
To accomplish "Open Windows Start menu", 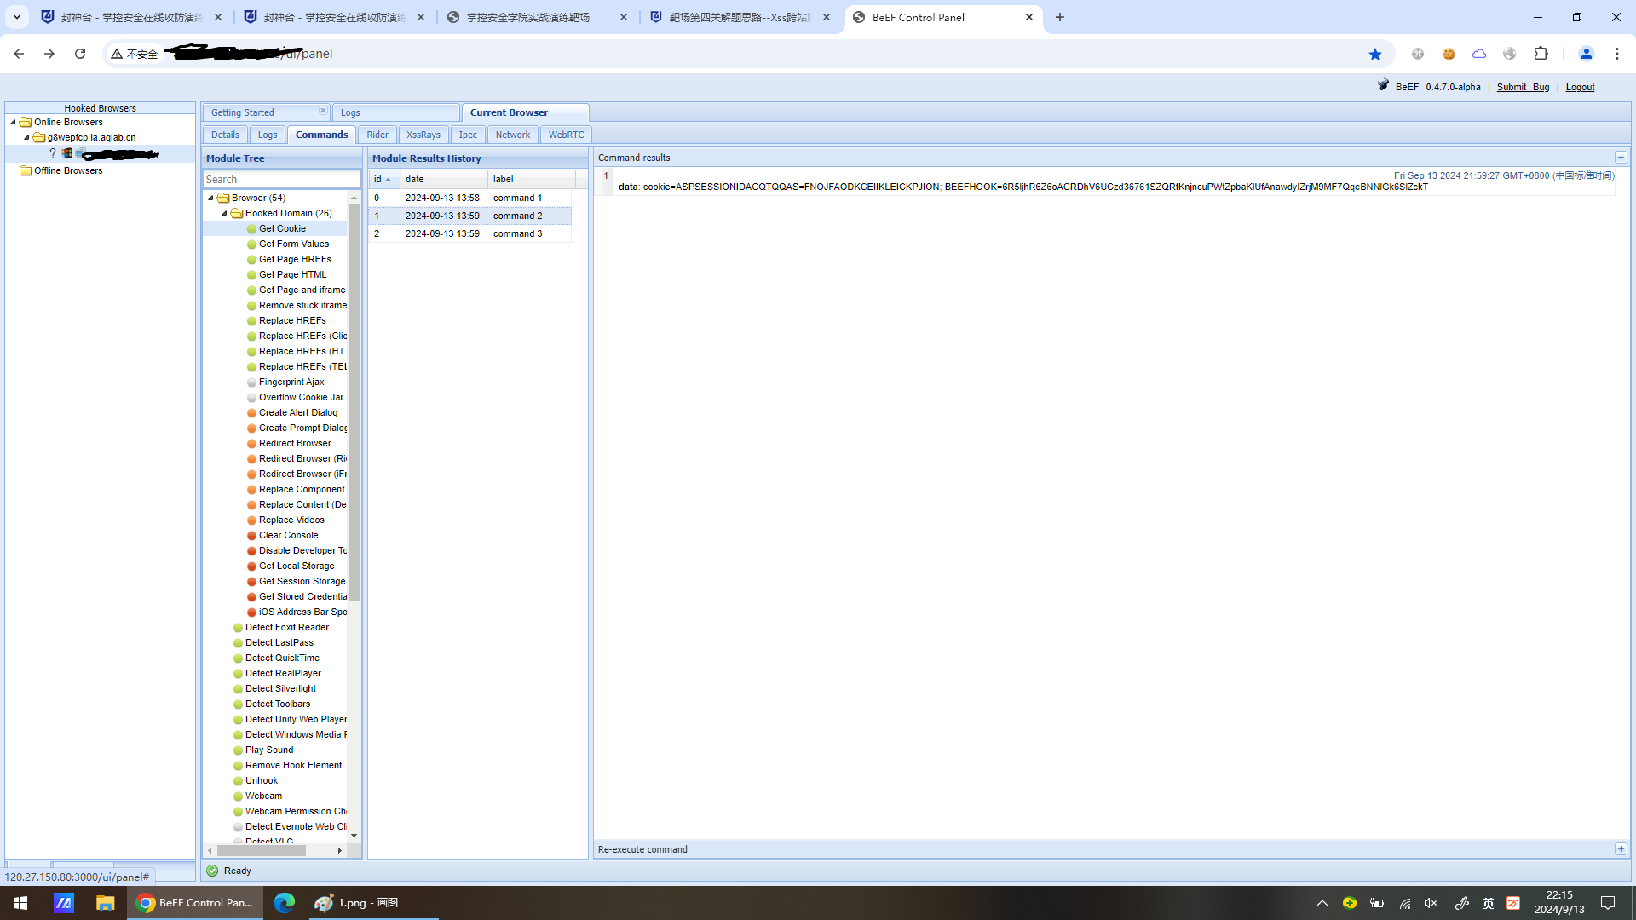I will (x=20, y=903).
